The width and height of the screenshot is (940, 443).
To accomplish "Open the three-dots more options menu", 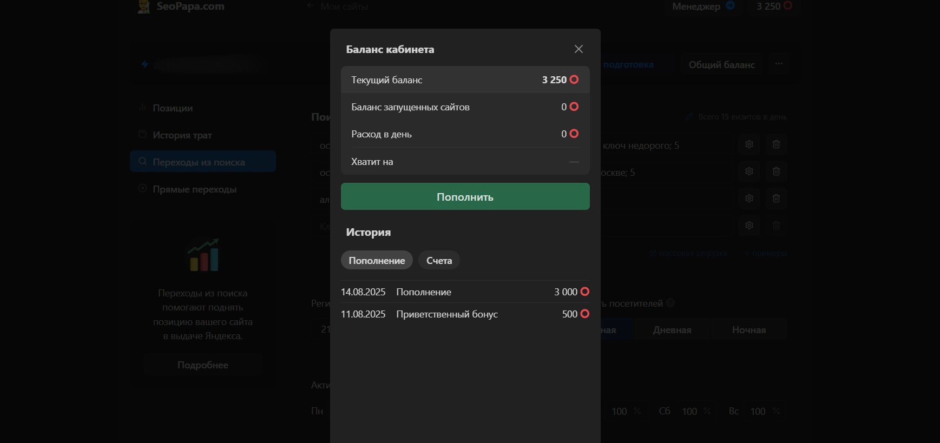I will (x=779, y=64).
